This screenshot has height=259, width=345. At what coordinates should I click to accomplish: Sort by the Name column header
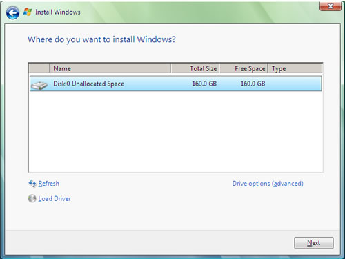pyautogui.click(x=110, y=68)
